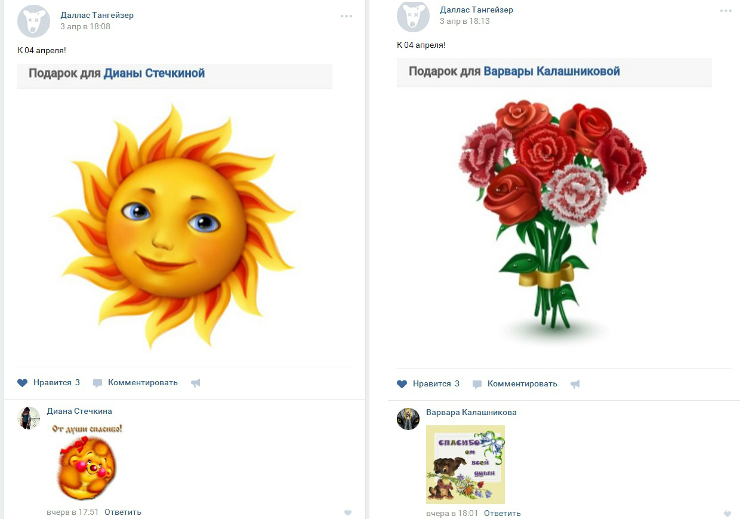
Task: Like Диана Стечкина's comment with heart icon
Action: 348,512
